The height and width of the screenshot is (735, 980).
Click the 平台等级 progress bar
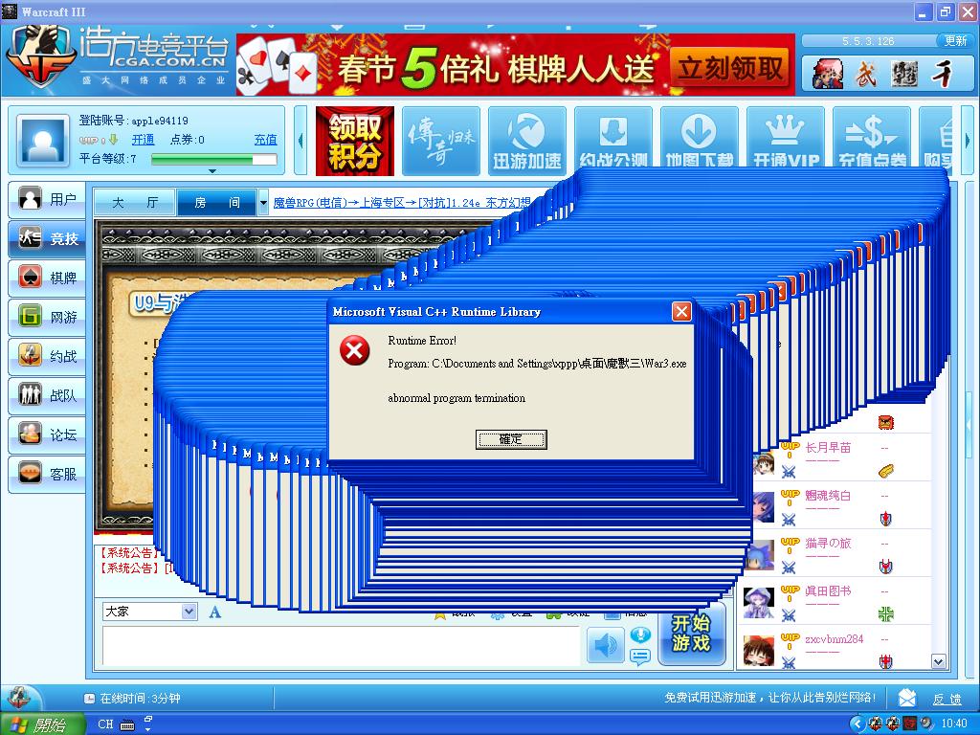tap(213, 160)
